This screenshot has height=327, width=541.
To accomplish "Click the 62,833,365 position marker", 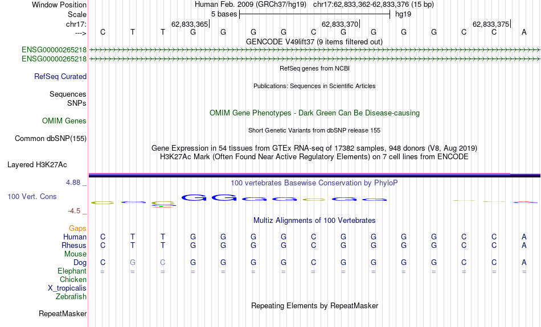I will point(190,24).
